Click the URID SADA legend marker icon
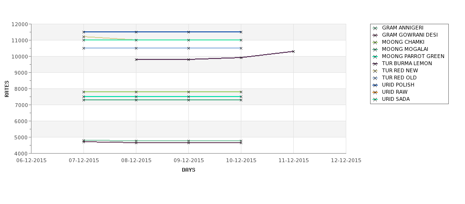Viewport: 465px width, 204px height. pyautogui.click(x=375, y=99)
